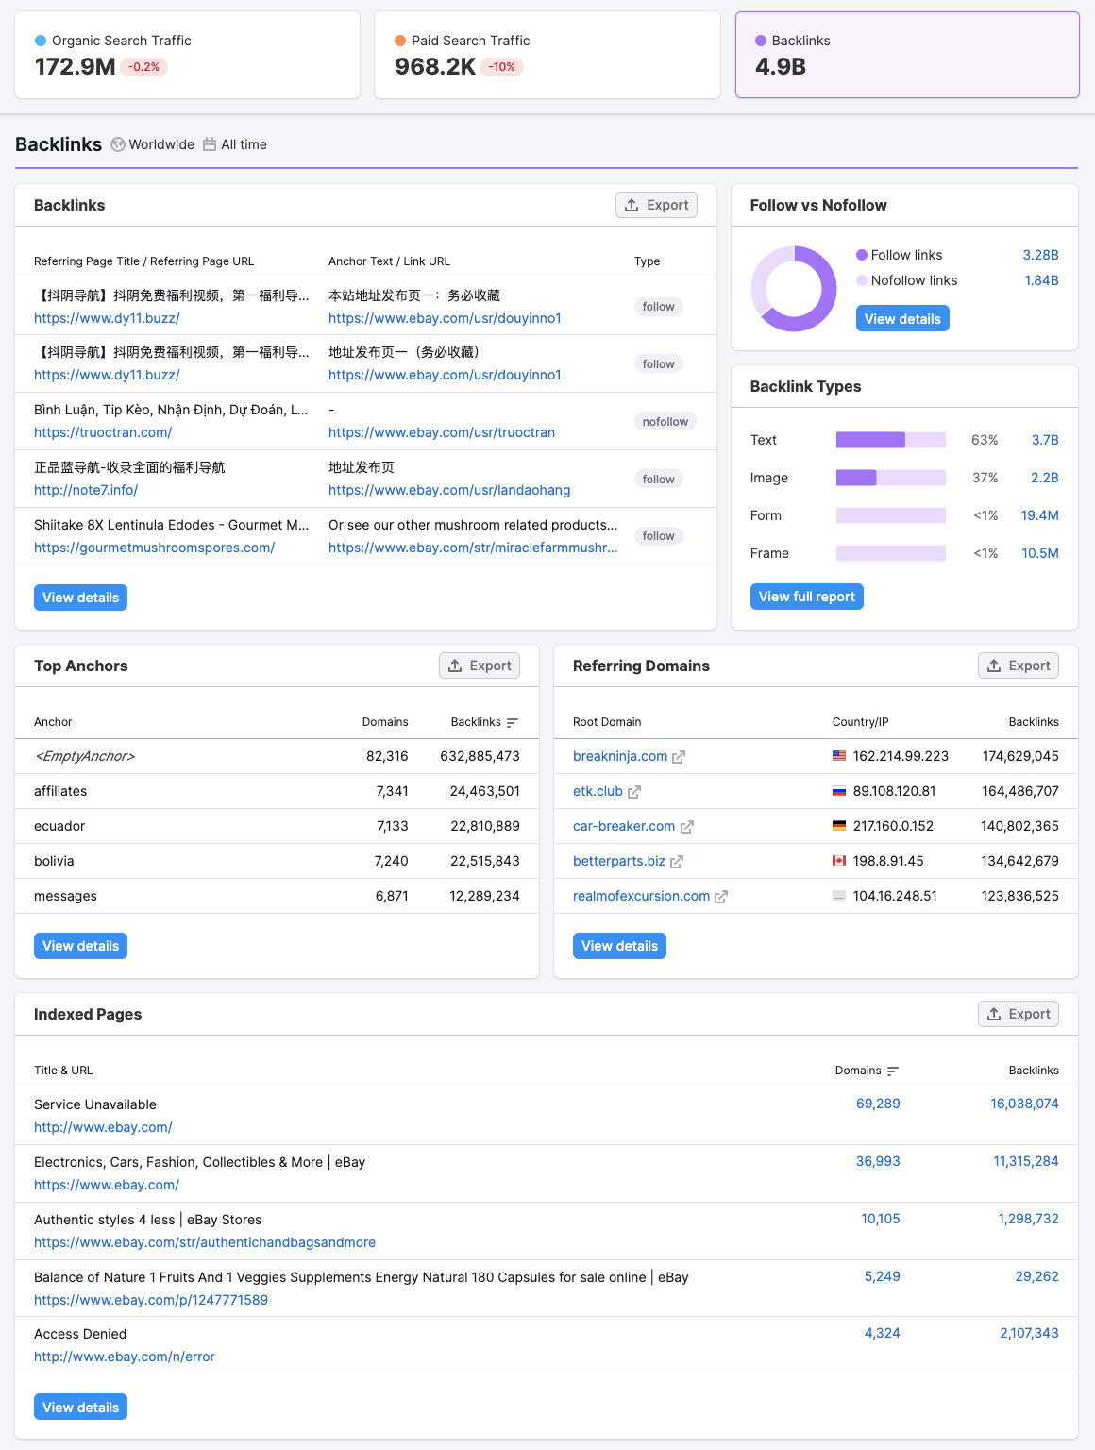Click the calendar icon next to All time

click(210, 144)
